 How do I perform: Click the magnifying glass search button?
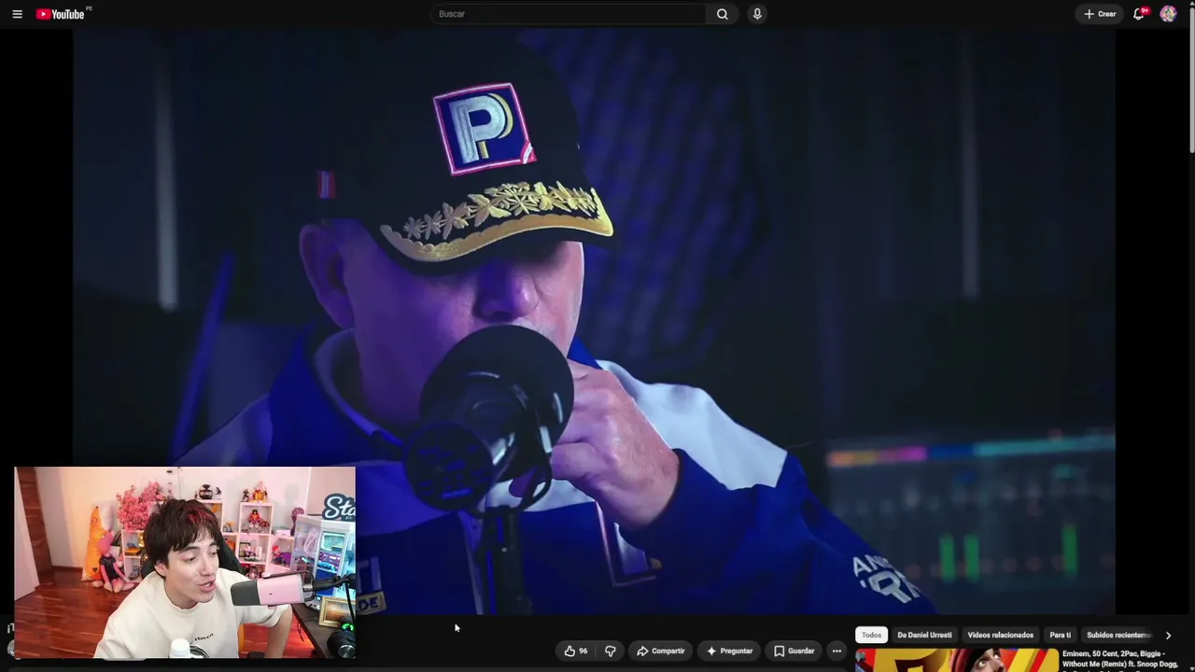click(723, 14)
